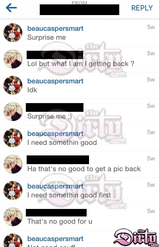Open beaucaspersmart avatar beside "Surprise me"
The height and width of the screenshot is (247, 159).
tap(13, 33)
